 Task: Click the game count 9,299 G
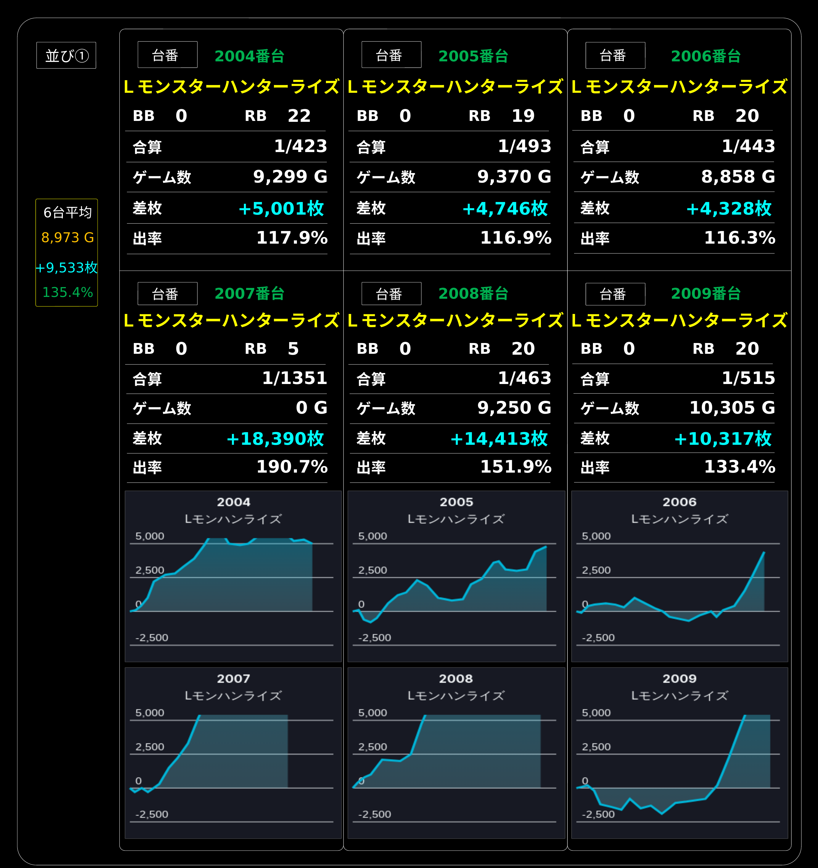[x=290, y=177]
